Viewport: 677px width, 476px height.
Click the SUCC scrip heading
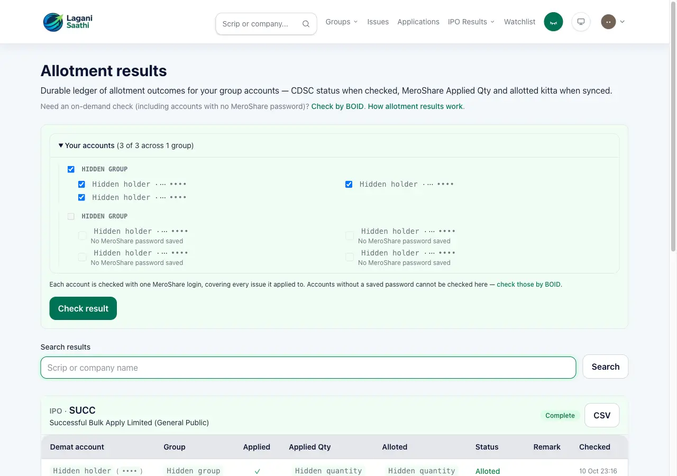[x=83, y=410]
